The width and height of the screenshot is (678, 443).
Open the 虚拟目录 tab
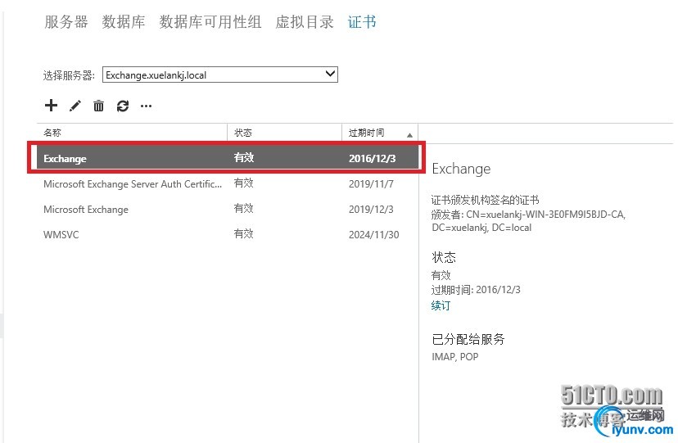coord(305,21)
